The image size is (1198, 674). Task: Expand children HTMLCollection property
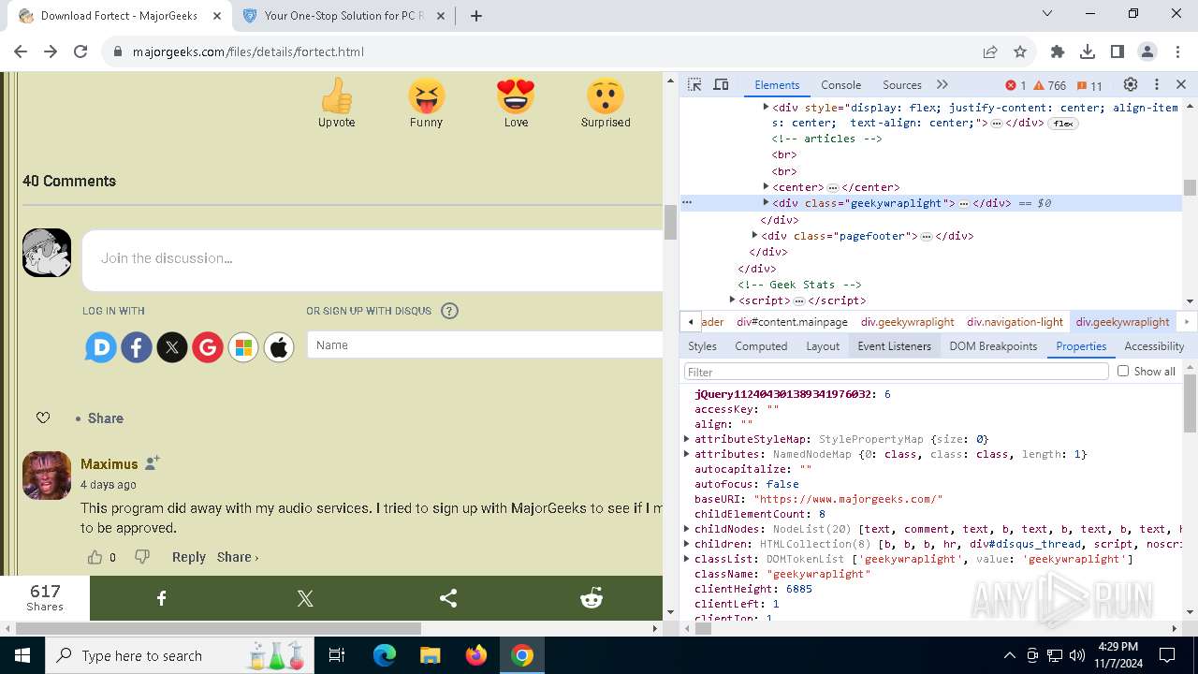[687, 544]
